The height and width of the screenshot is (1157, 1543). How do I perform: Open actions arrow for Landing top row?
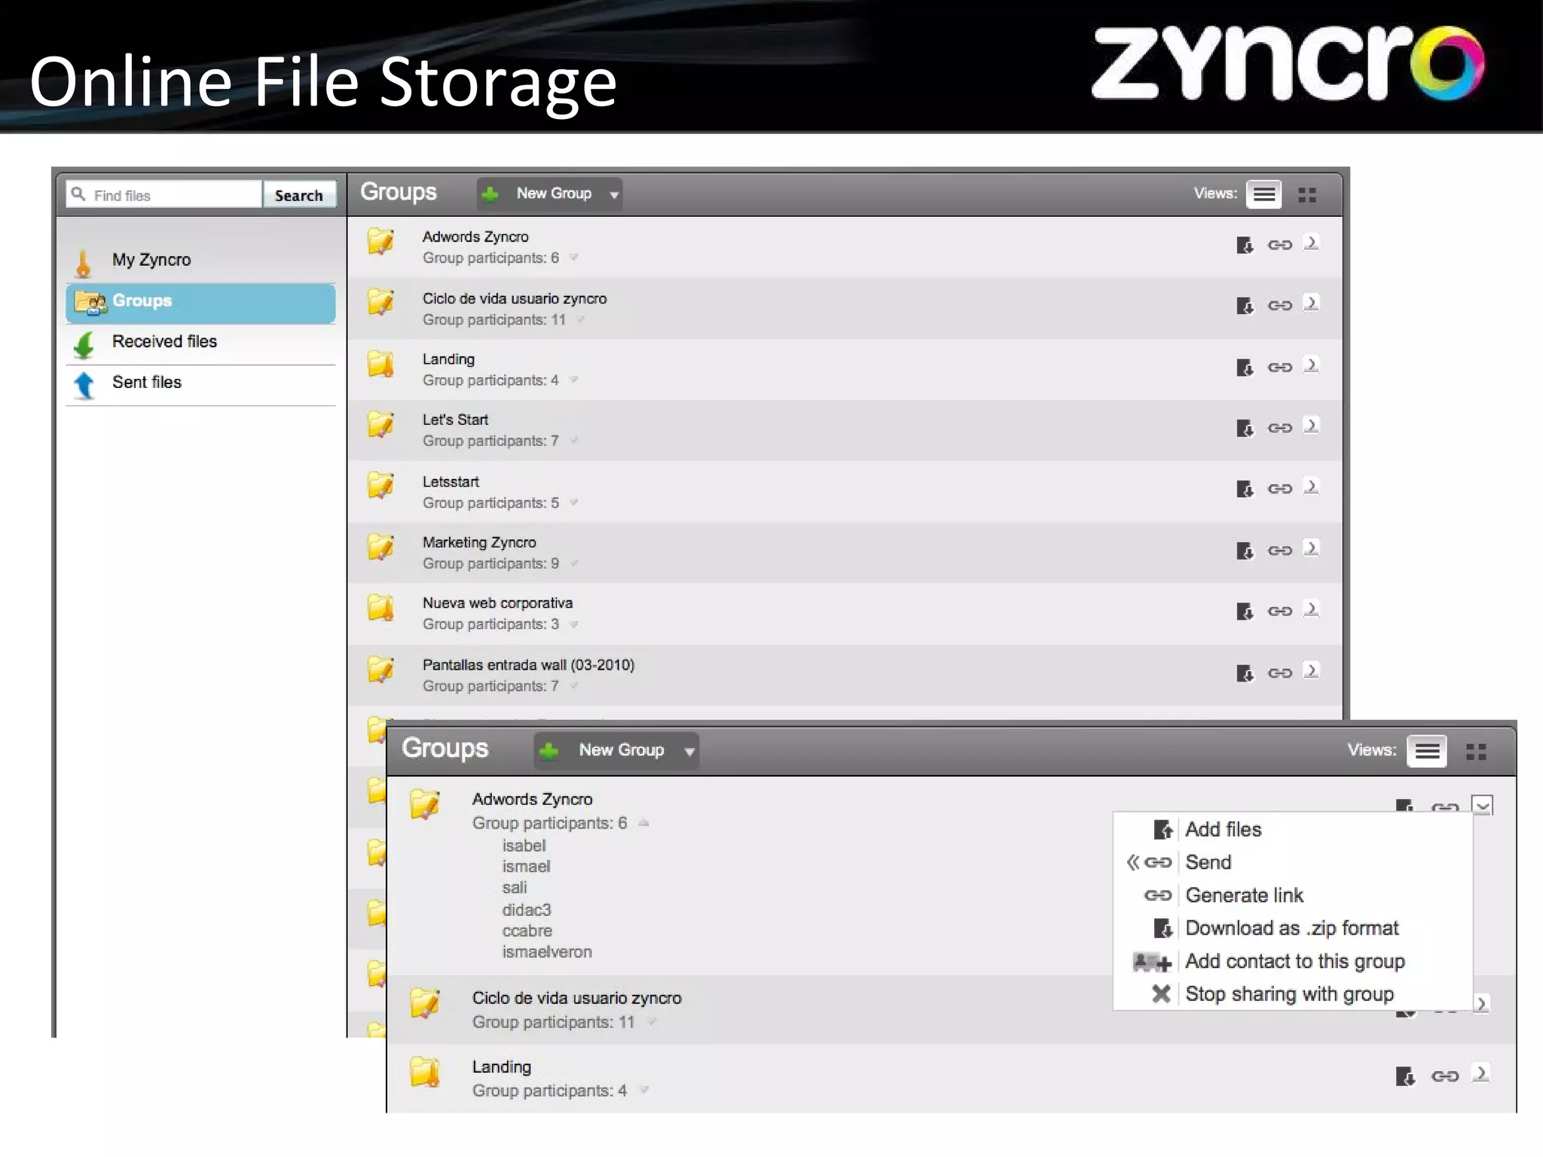point(1312,365)
